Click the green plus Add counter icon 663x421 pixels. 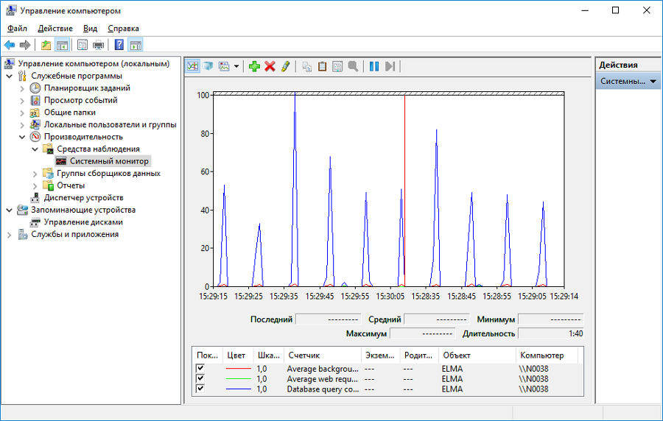[255, 66]
